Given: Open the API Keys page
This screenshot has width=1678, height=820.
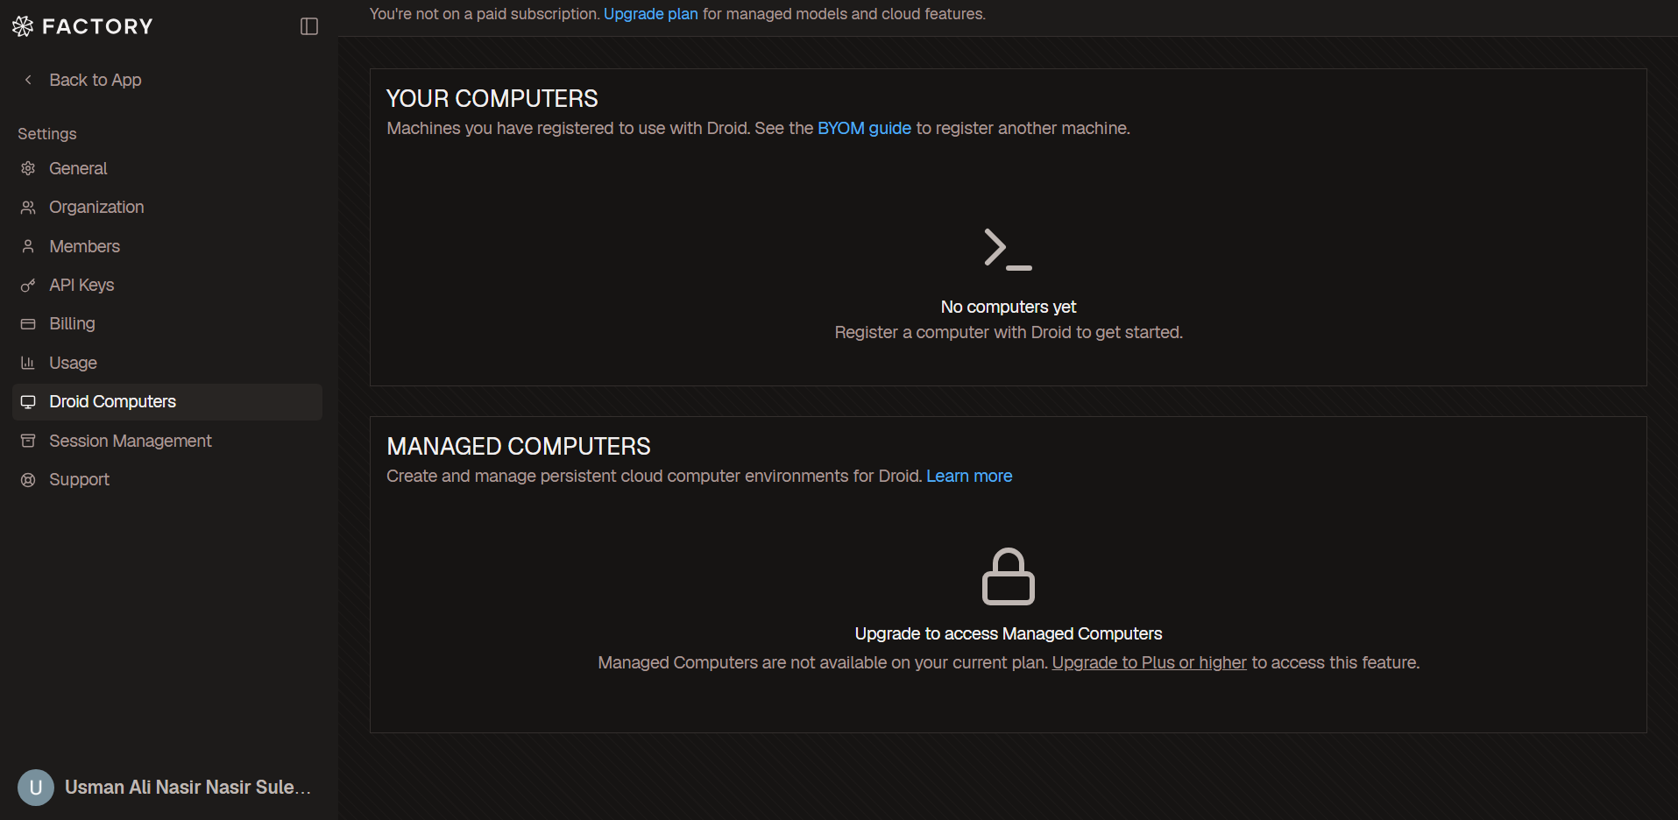Looking at the screenshot, I should [167, 285].
